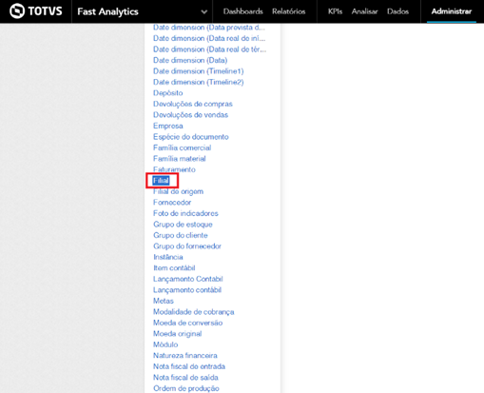Open Date dimension (Timeline1) link
The height and width of the screenshot is (393, 484).
(199, 71)
